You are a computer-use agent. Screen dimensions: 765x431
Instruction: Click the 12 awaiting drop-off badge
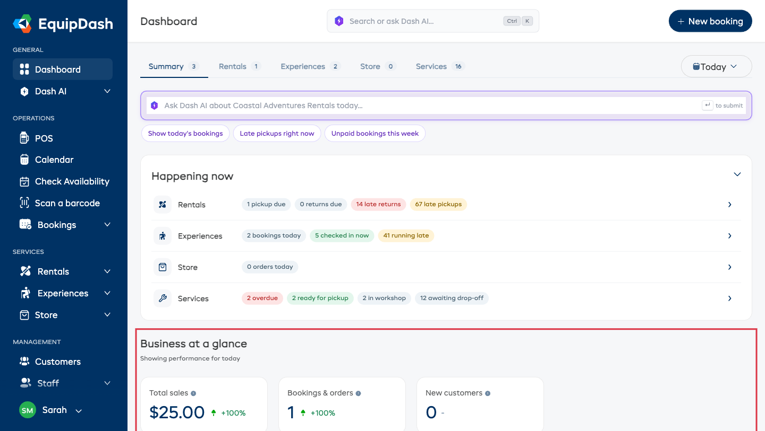point(452,298)
